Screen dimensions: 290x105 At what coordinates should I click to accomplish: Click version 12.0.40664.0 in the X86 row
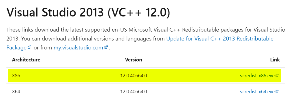click(x=134, y=76)
